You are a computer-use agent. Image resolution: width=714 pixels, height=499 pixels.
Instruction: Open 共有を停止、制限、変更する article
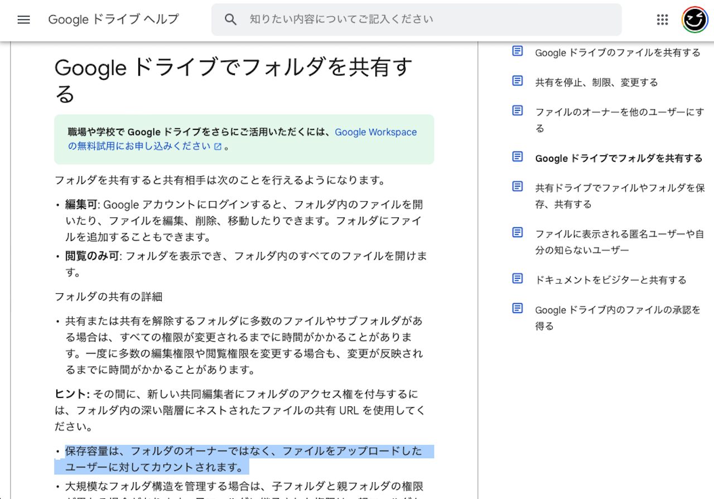coord(596,83)
